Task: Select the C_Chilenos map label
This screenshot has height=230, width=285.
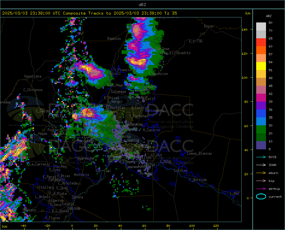Action: tap(33, 90)
